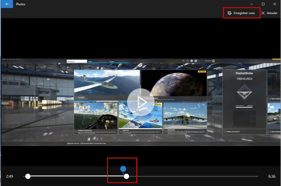Play the video with the center play button

[141, 102]
